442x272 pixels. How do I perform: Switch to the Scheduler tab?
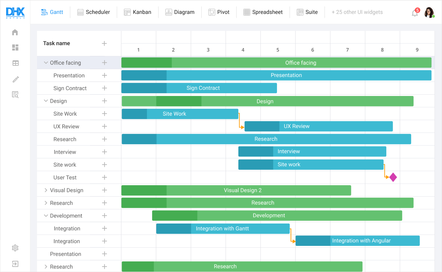point(94,12)
